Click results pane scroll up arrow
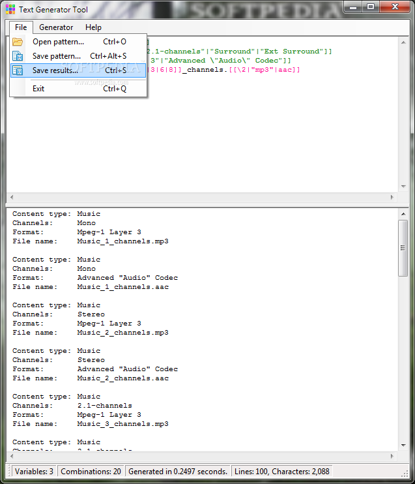The image size is (415, 484). 403,214
